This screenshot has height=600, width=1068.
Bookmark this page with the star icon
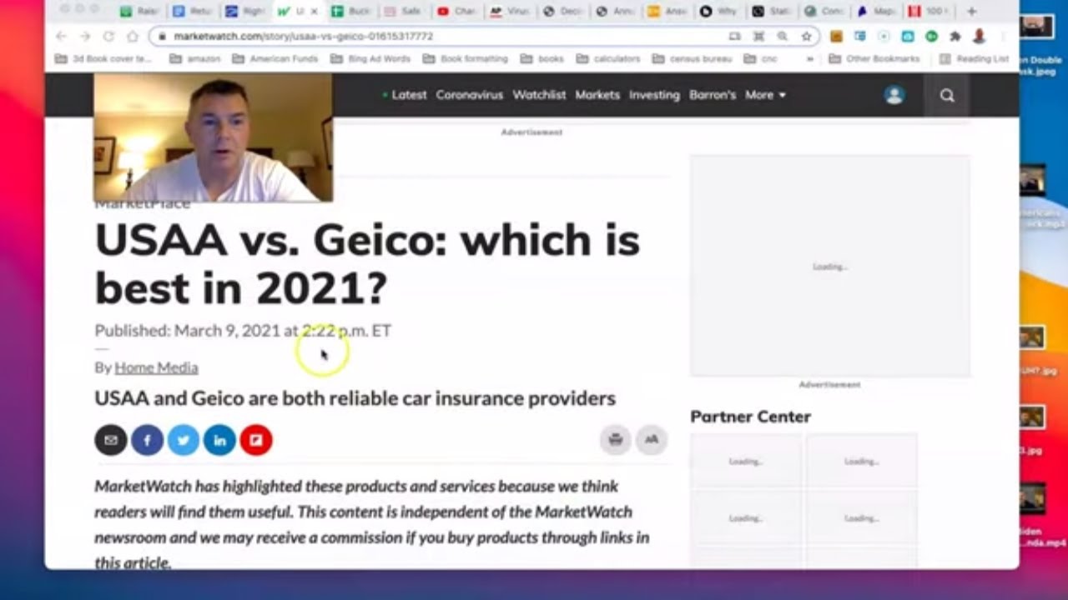coord(806,37)
